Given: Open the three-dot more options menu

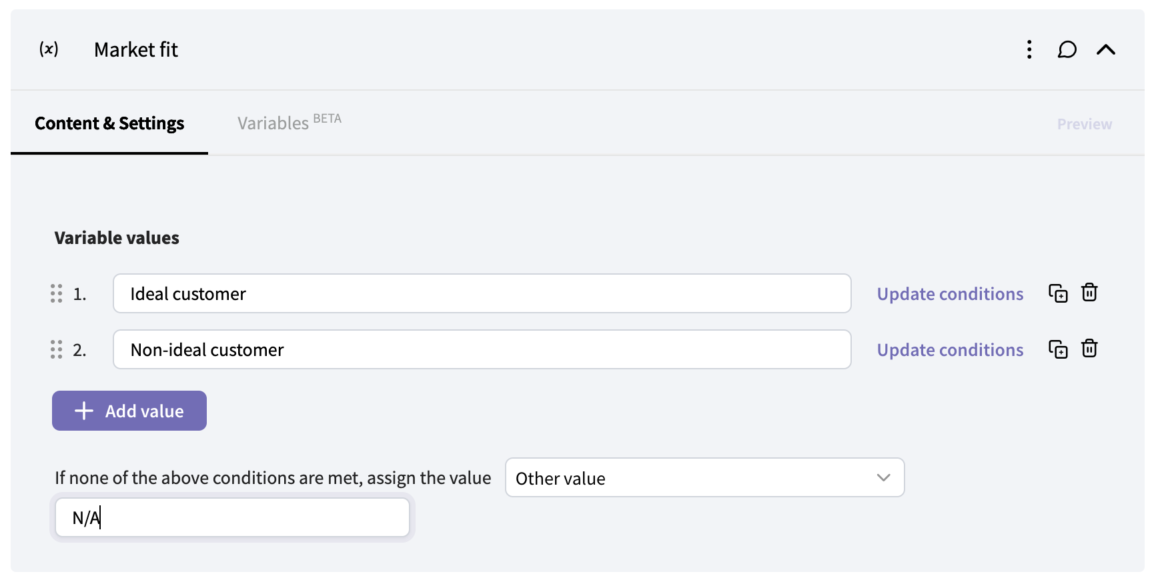Looking at the screenshot, I should pyautogui.click(x=1029, y=49).
